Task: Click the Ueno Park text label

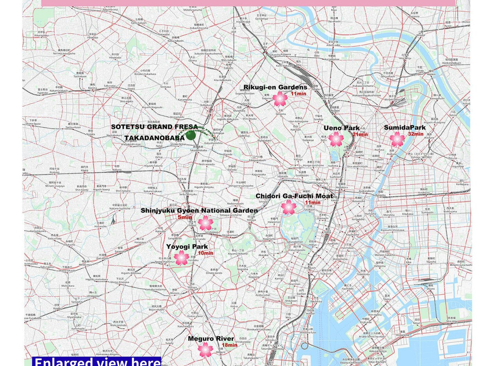Action: [x=342, y=128]
